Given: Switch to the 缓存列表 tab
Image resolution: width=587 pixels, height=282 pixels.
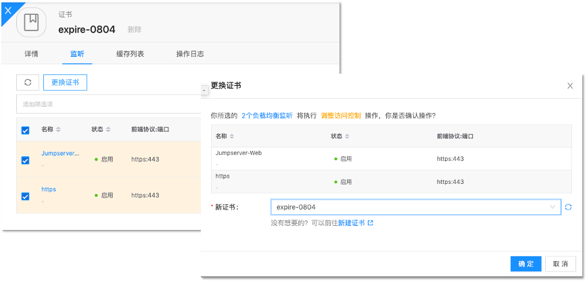Looking at the screenshot, I should pyautogui.click(x=130, y=53).
